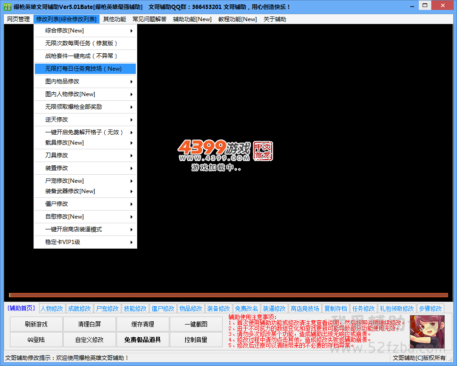
Task: Maximize the window
Action: pyautogui.click(x=425, y=6)
